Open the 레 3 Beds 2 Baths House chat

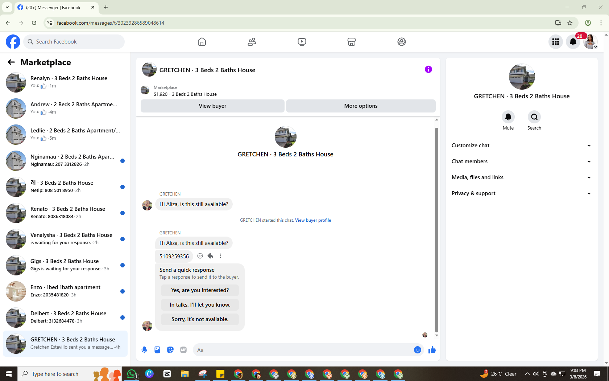(x=65, y=187)
